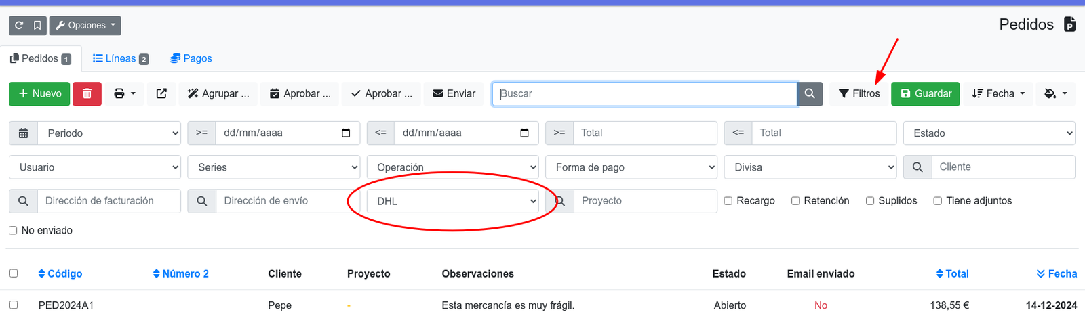Image resolution: width=1085 pixels, height=331 pixels.
Task: Toggle the Tiene adjuntos checkbox
Action: tap(937, 201)
